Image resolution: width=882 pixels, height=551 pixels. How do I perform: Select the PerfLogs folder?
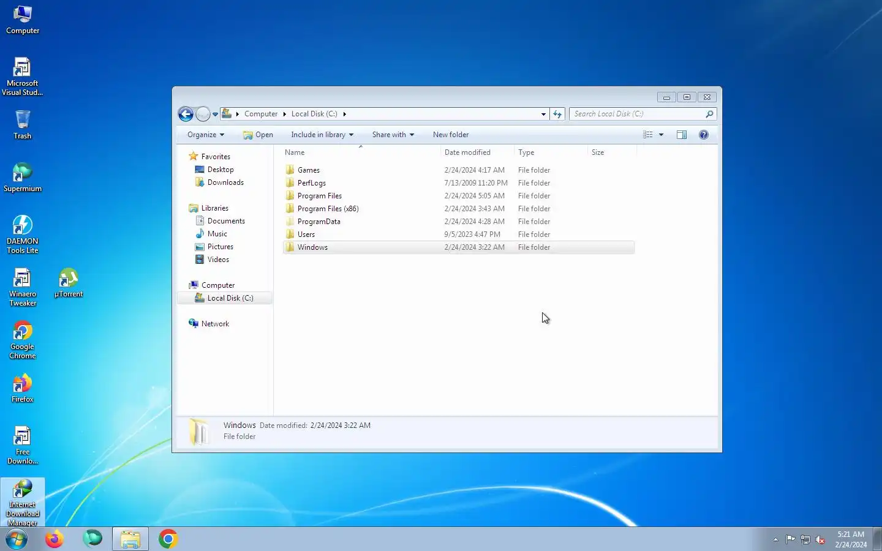pos(459,183)
